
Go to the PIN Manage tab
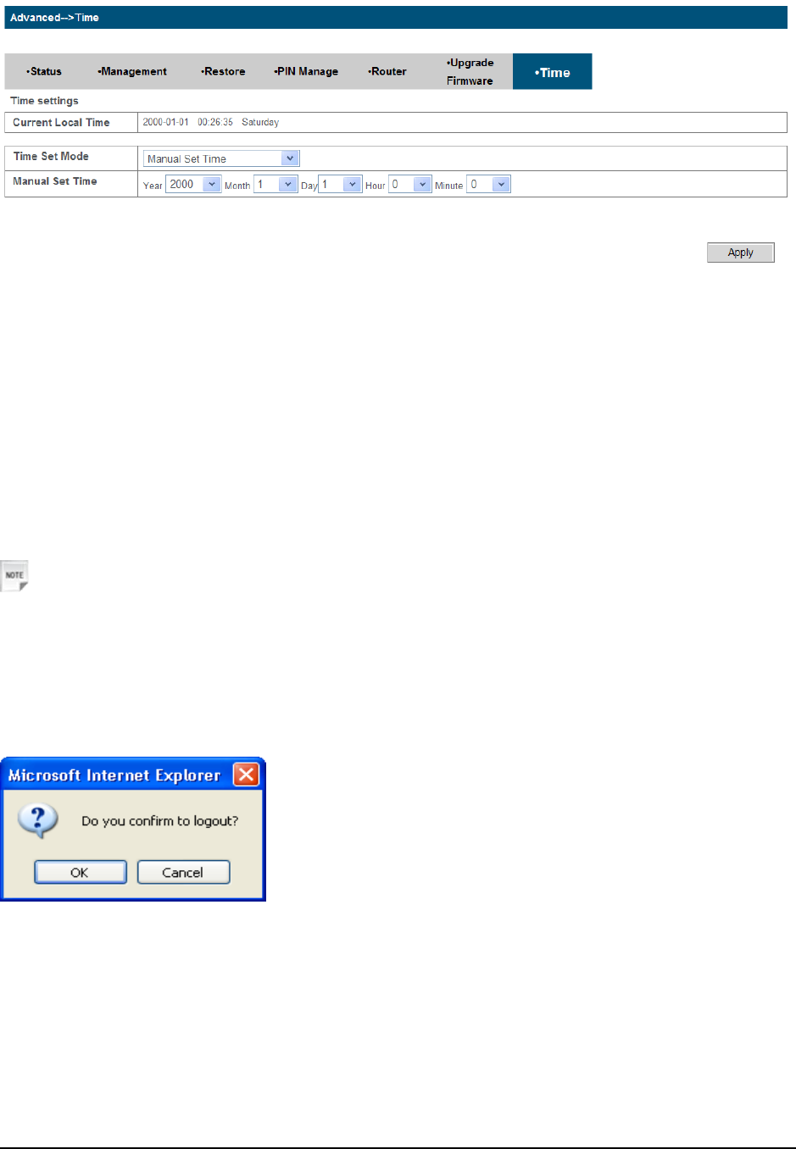(306, 71)
